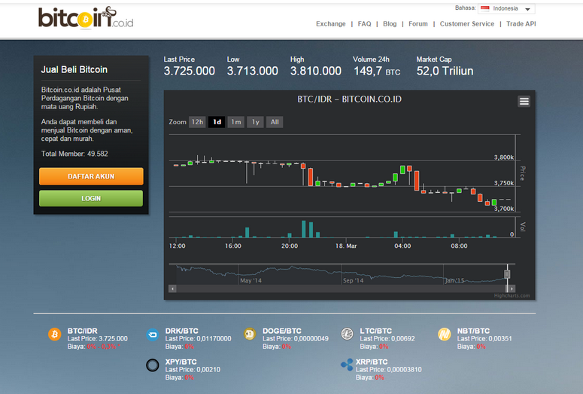
Task: Click the Sep '14 navigator marker
Action: [353, 280]
